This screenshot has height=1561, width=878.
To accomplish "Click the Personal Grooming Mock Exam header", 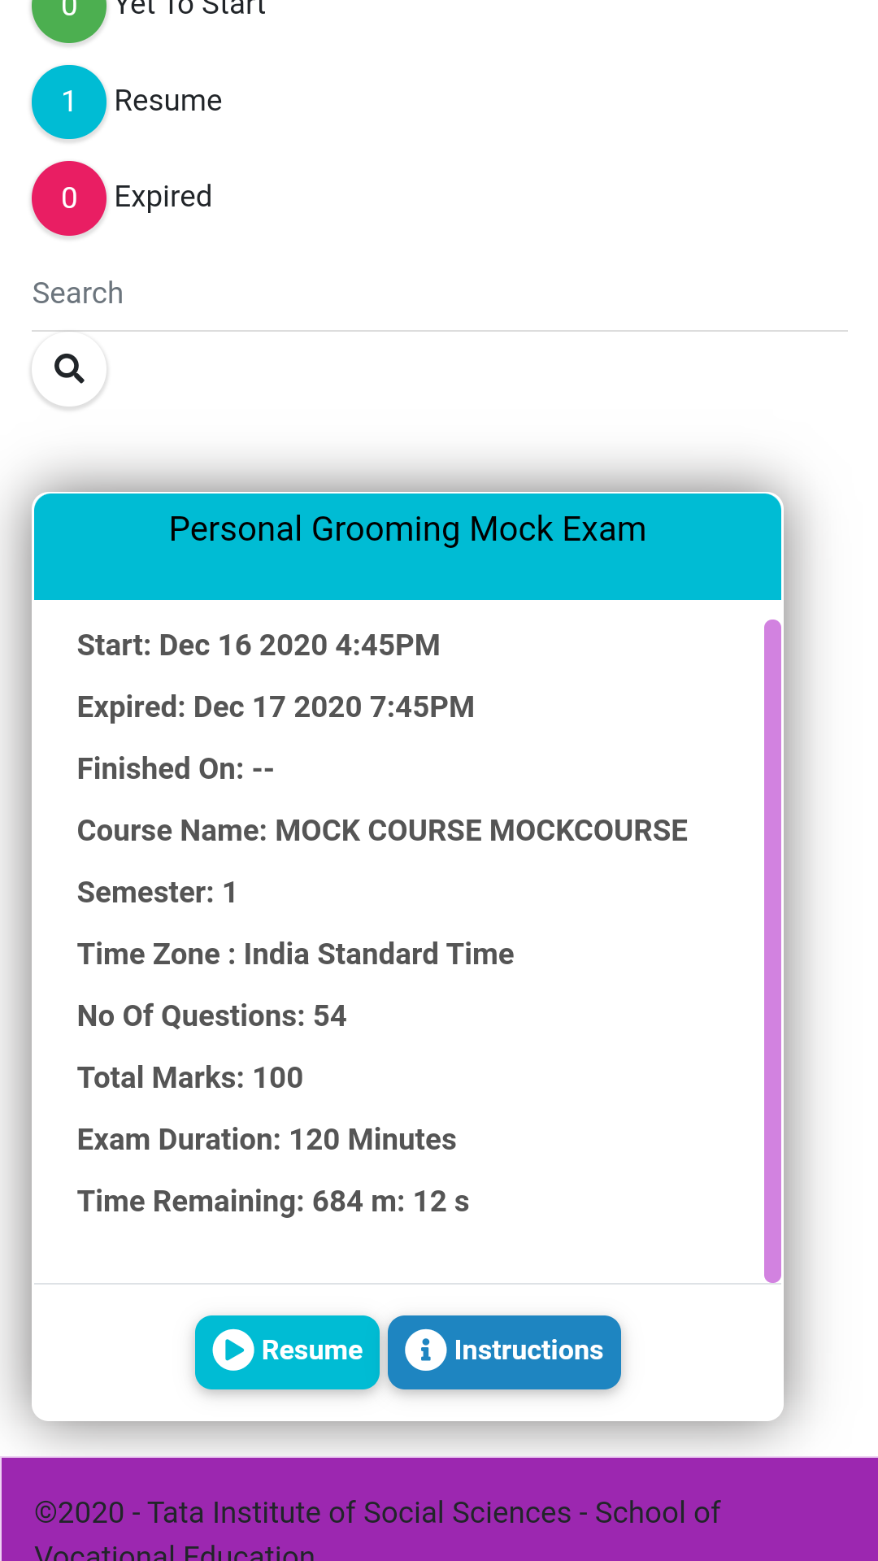I will pos(407,546).
